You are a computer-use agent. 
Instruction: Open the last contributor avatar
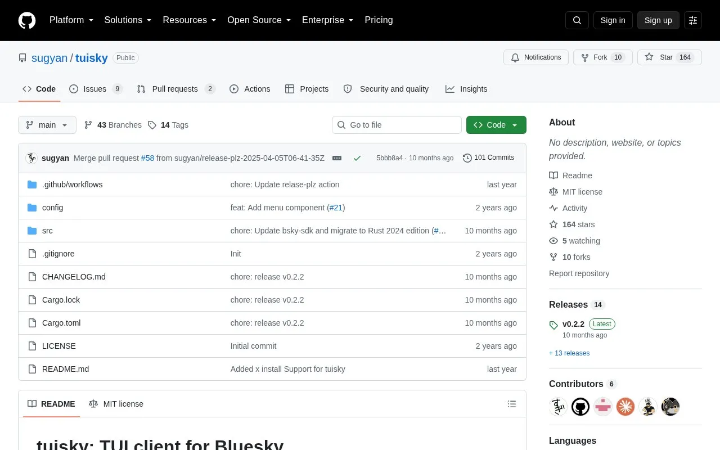point(670,407)
